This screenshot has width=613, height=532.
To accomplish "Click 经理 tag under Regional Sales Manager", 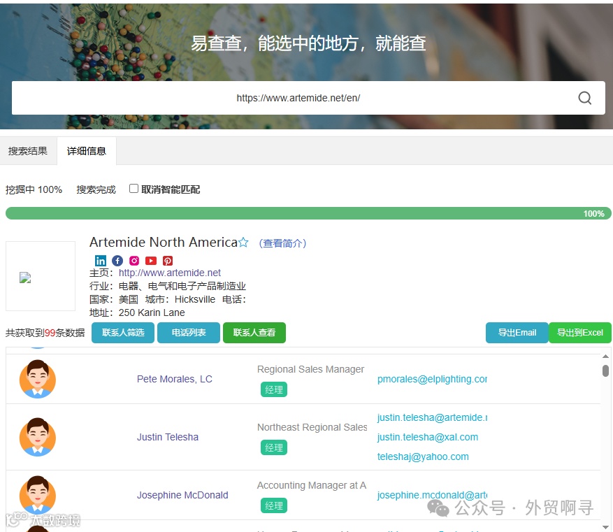I will tap(274, 389).
